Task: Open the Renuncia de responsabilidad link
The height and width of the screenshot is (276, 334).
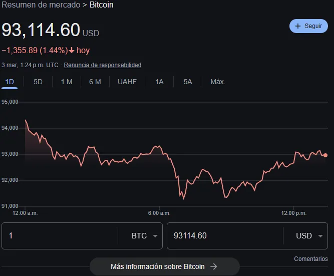Action: [103, 65]
